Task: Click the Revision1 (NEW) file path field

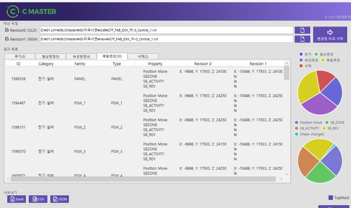Action: (166, 39)
